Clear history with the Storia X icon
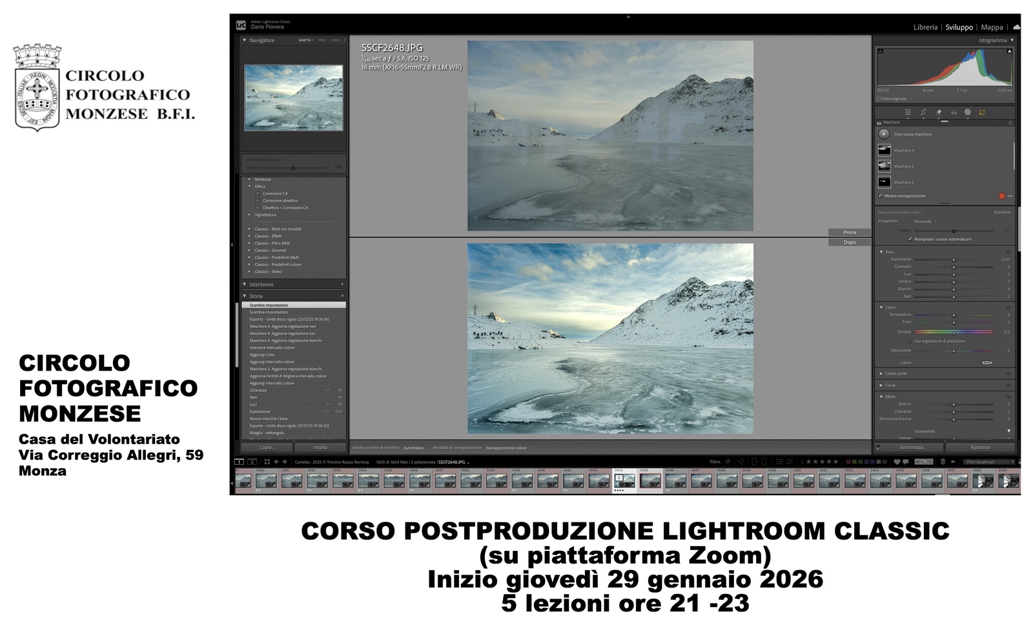Screen dimensions: 1033x625 342,296
